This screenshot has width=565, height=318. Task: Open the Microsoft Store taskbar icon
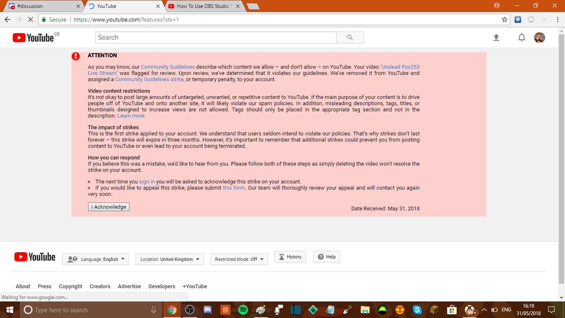(452, 310)
